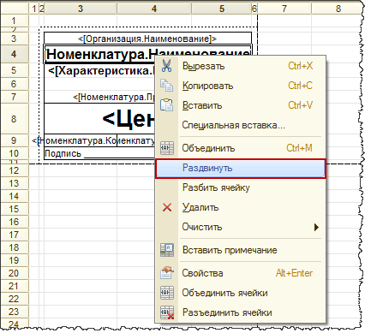Select Объединить menu entry with Ctrl+M
Viewport: 365px width, 333px height.
click(240, 148)
